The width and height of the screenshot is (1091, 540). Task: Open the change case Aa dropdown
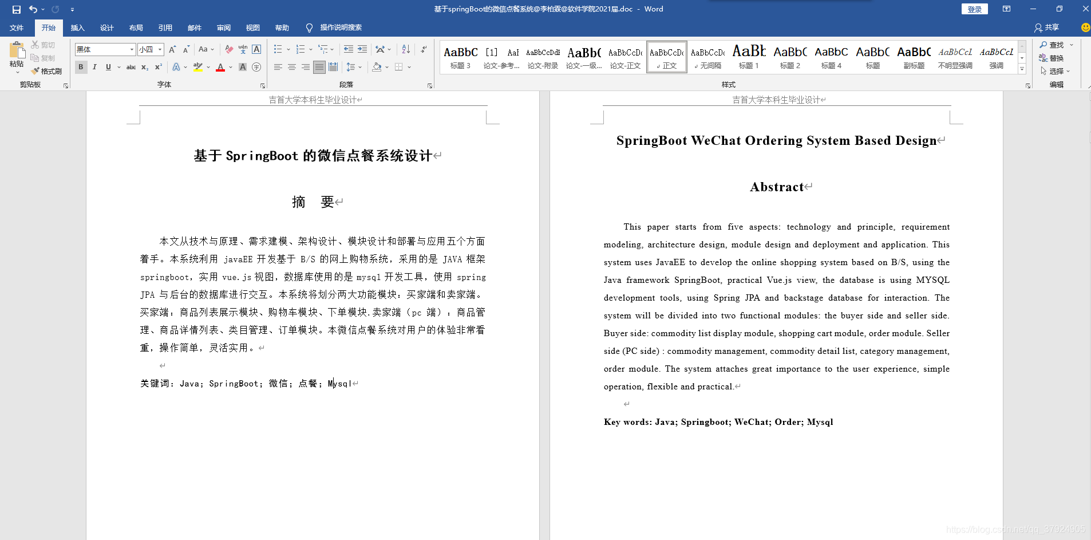206,49
